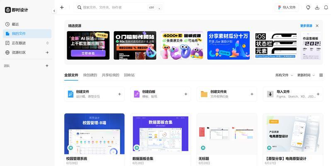Open 校园管理系统 file thumbnail
The height and width of the screenshot is (166, 331).
pyautogui.click(x=94, y=134)
